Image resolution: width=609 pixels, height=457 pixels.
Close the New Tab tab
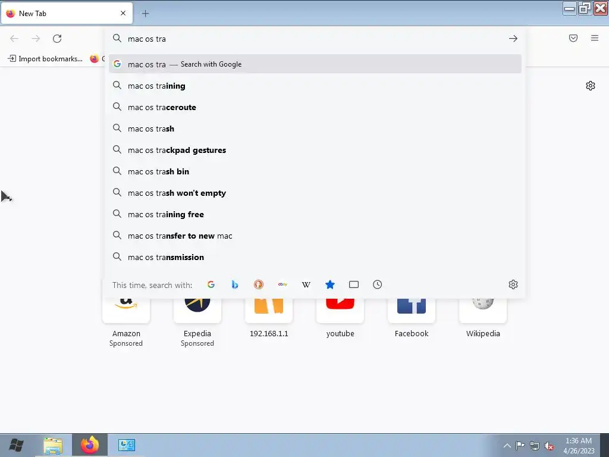123,13
